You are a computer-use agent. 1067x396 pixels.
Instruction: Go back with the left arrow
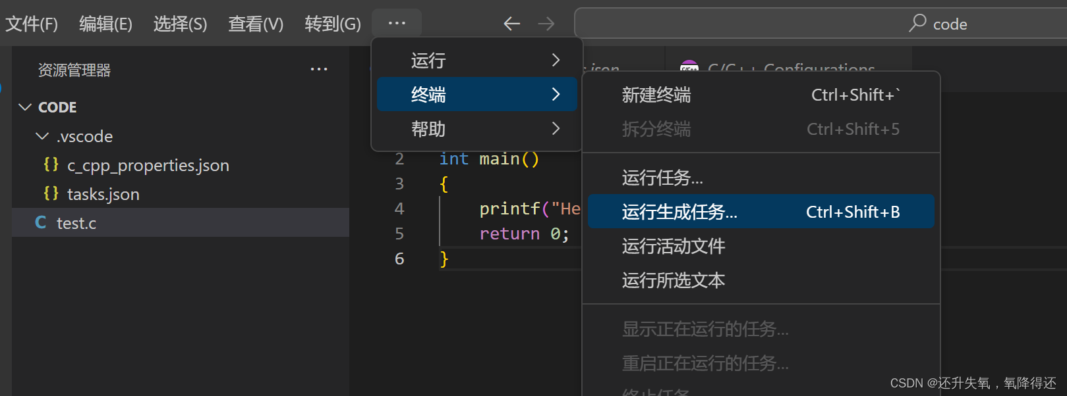tap(511, 24)
